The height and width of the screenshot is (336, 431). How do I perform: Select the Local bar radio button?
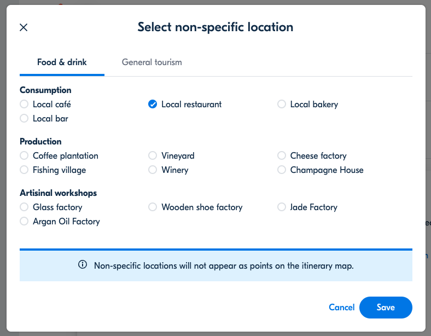pos(24,119)
